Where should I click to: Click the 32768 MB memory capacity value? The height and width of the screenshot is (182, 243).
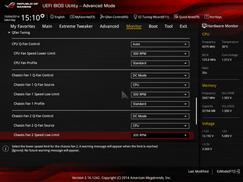point(209,111)
